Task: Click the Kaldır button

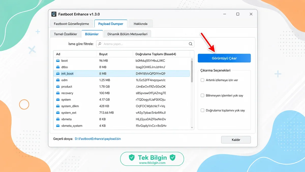Action: 236,140
